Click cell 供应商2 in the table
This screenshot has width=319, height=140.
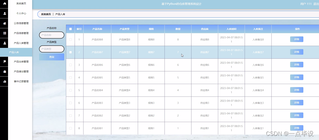click(205, 116)
